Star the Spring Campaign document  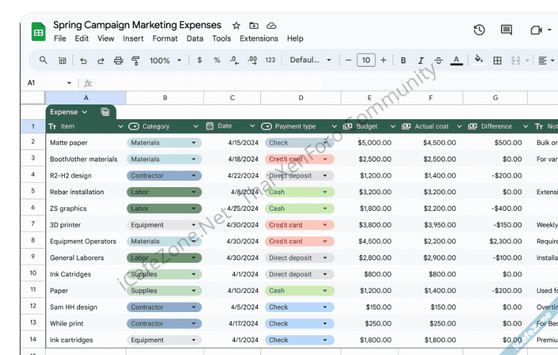tap(236, 26)
